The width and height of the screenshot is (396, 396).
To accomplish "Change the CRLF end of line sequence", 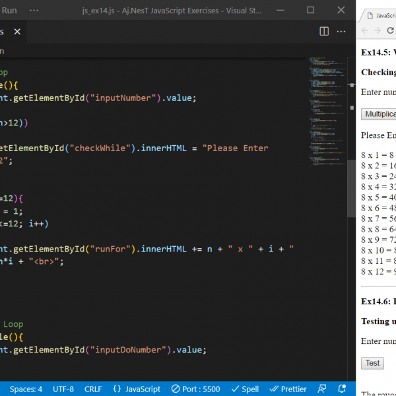I will (x=93, y=389).
